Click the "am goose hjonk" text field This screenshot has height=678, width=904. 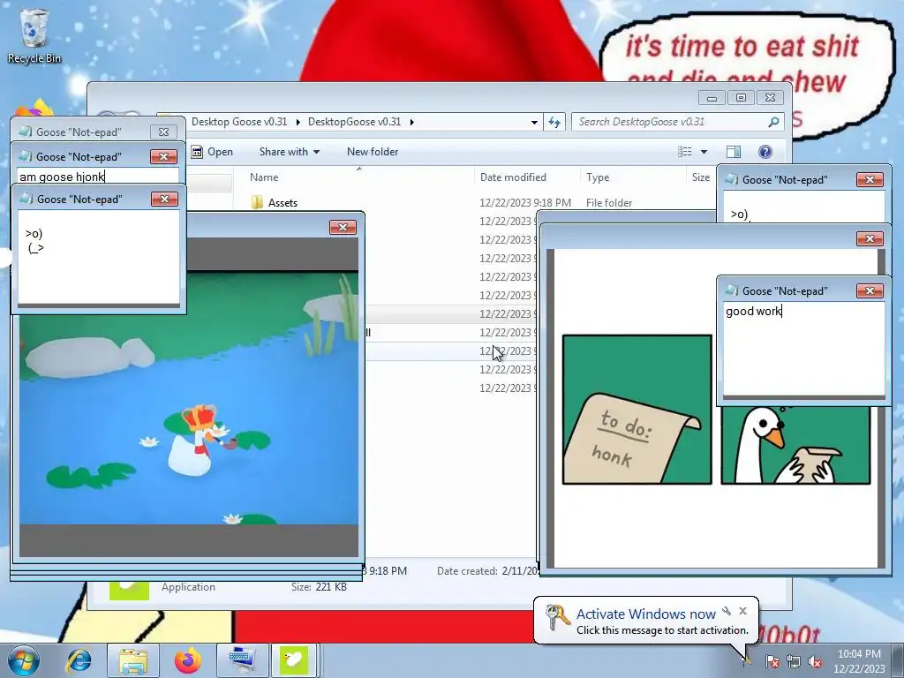pos(98,176)
